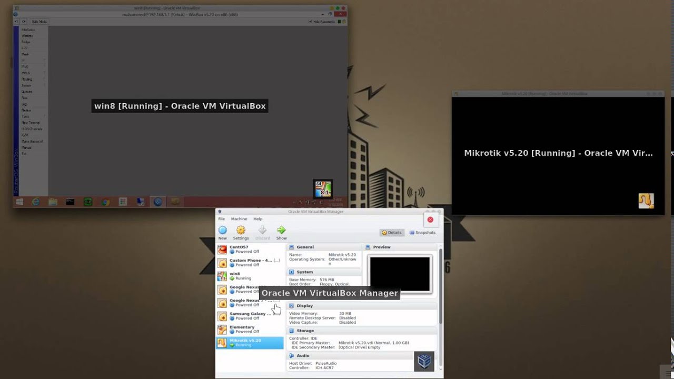Click the System section chip icon

pos(291,272)
